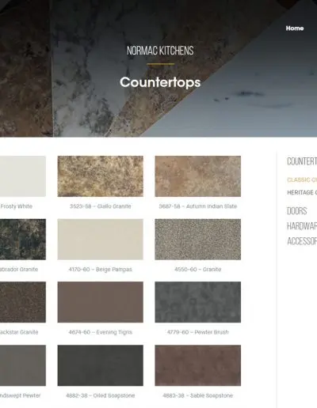Open the 4550-60 Granite thumbnail
Viewport: 317px width, 408px height.
tap(198, 240)
